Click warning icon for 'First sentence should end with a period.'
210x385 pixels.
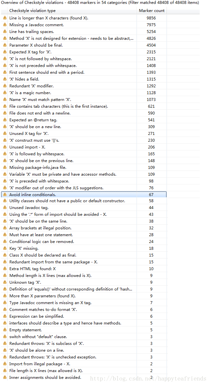point(5,72)
